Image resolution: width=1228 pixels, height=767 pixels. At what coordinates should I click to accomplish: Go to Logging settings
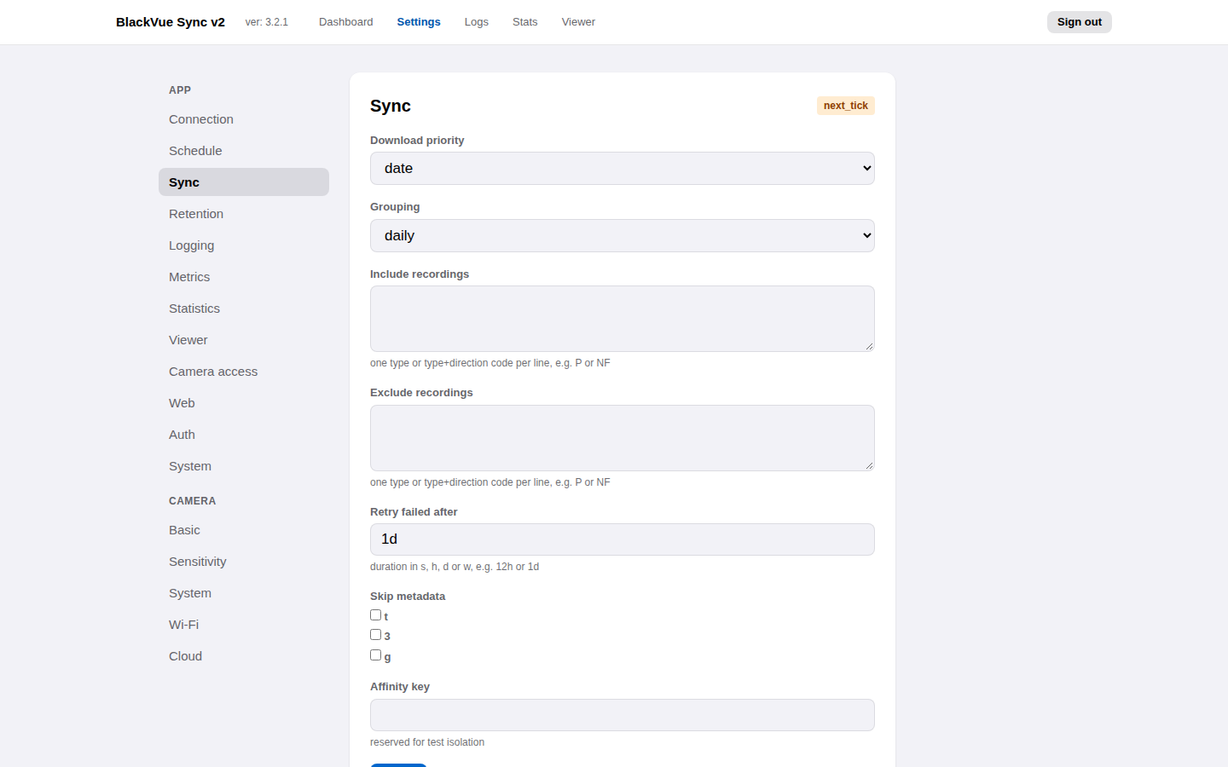[244, 245]
